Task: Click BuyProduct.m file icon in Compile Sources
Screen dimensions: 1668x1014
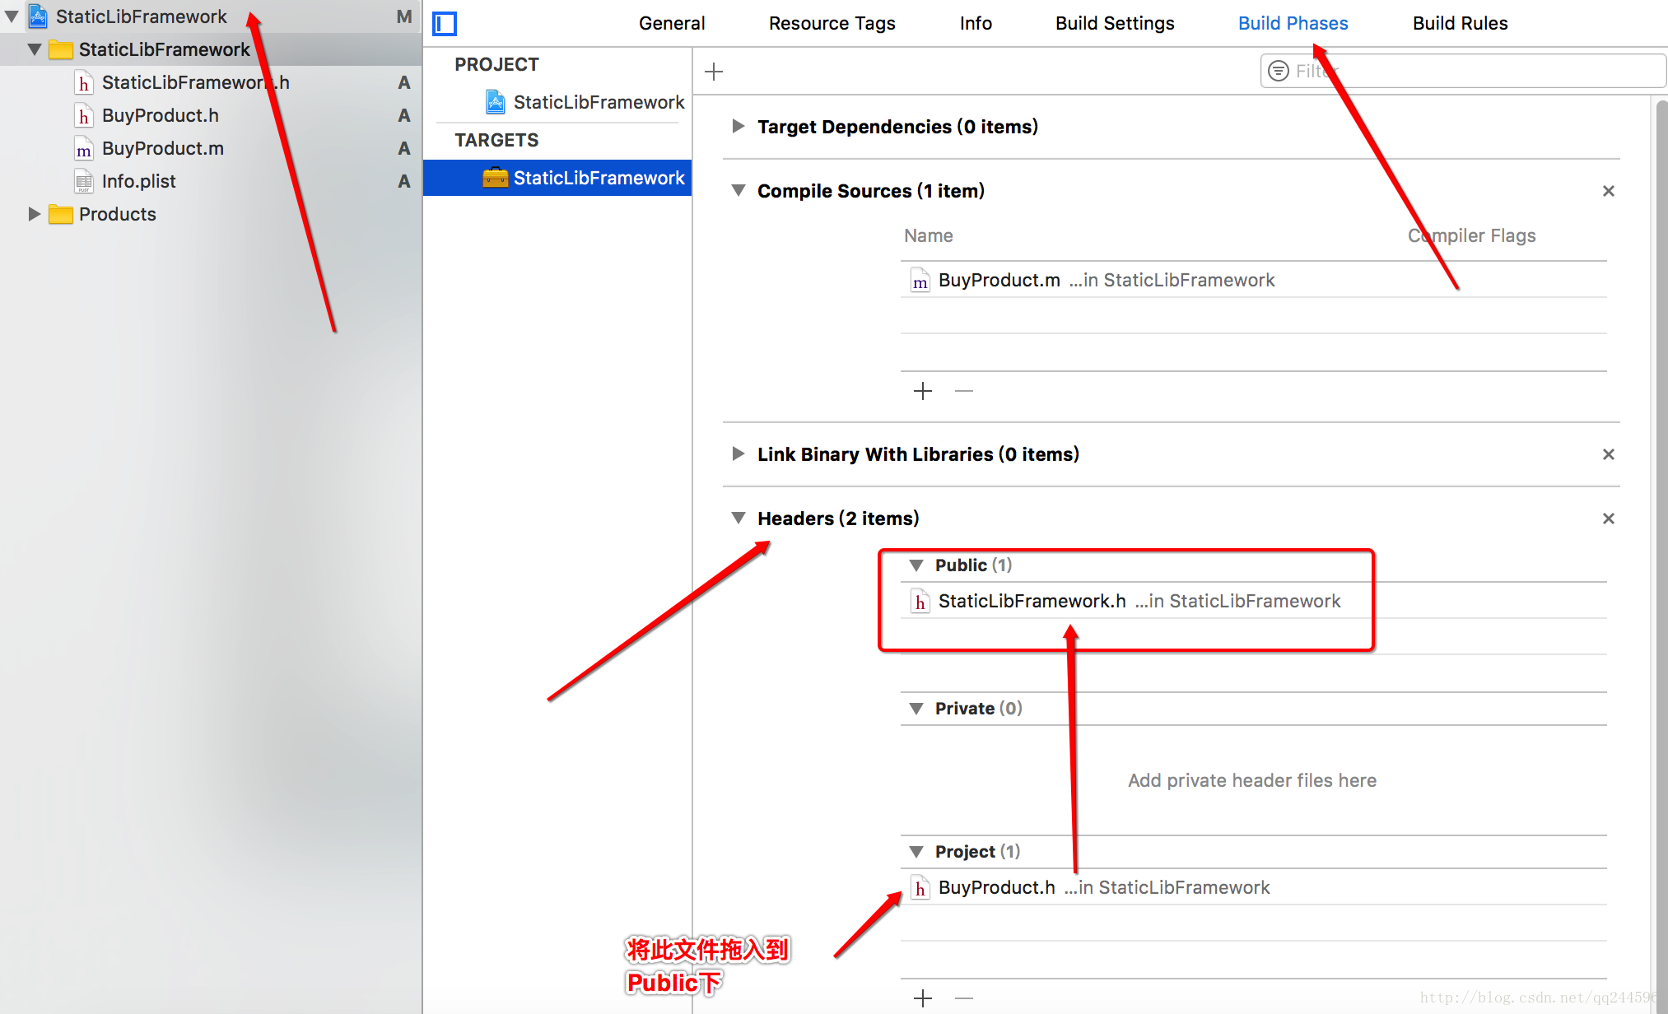Action: [920, 281]
